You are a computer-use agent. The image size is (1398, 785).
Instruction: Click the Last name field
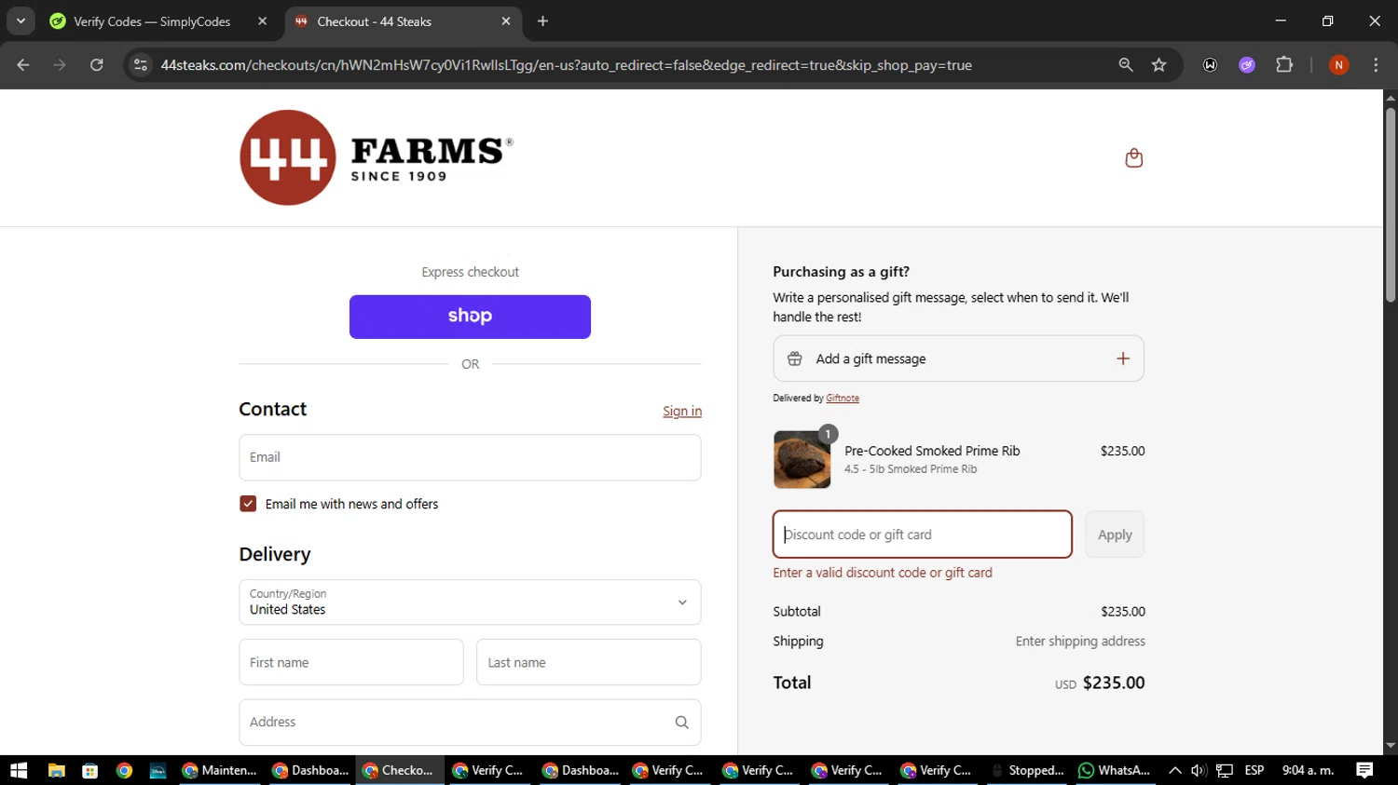(589, 662)
